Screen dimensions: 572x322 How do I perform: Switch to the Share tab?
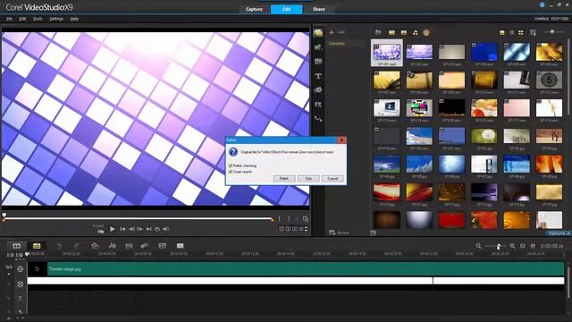point(318,9)
